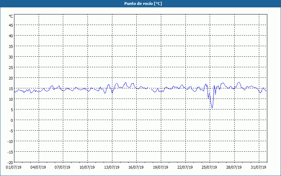Image resolution: width=281 pixels, height=176 pixels.
Task: Click the positive 10 y-axis value
Action: pyautogui.click(x=11, y=99)
